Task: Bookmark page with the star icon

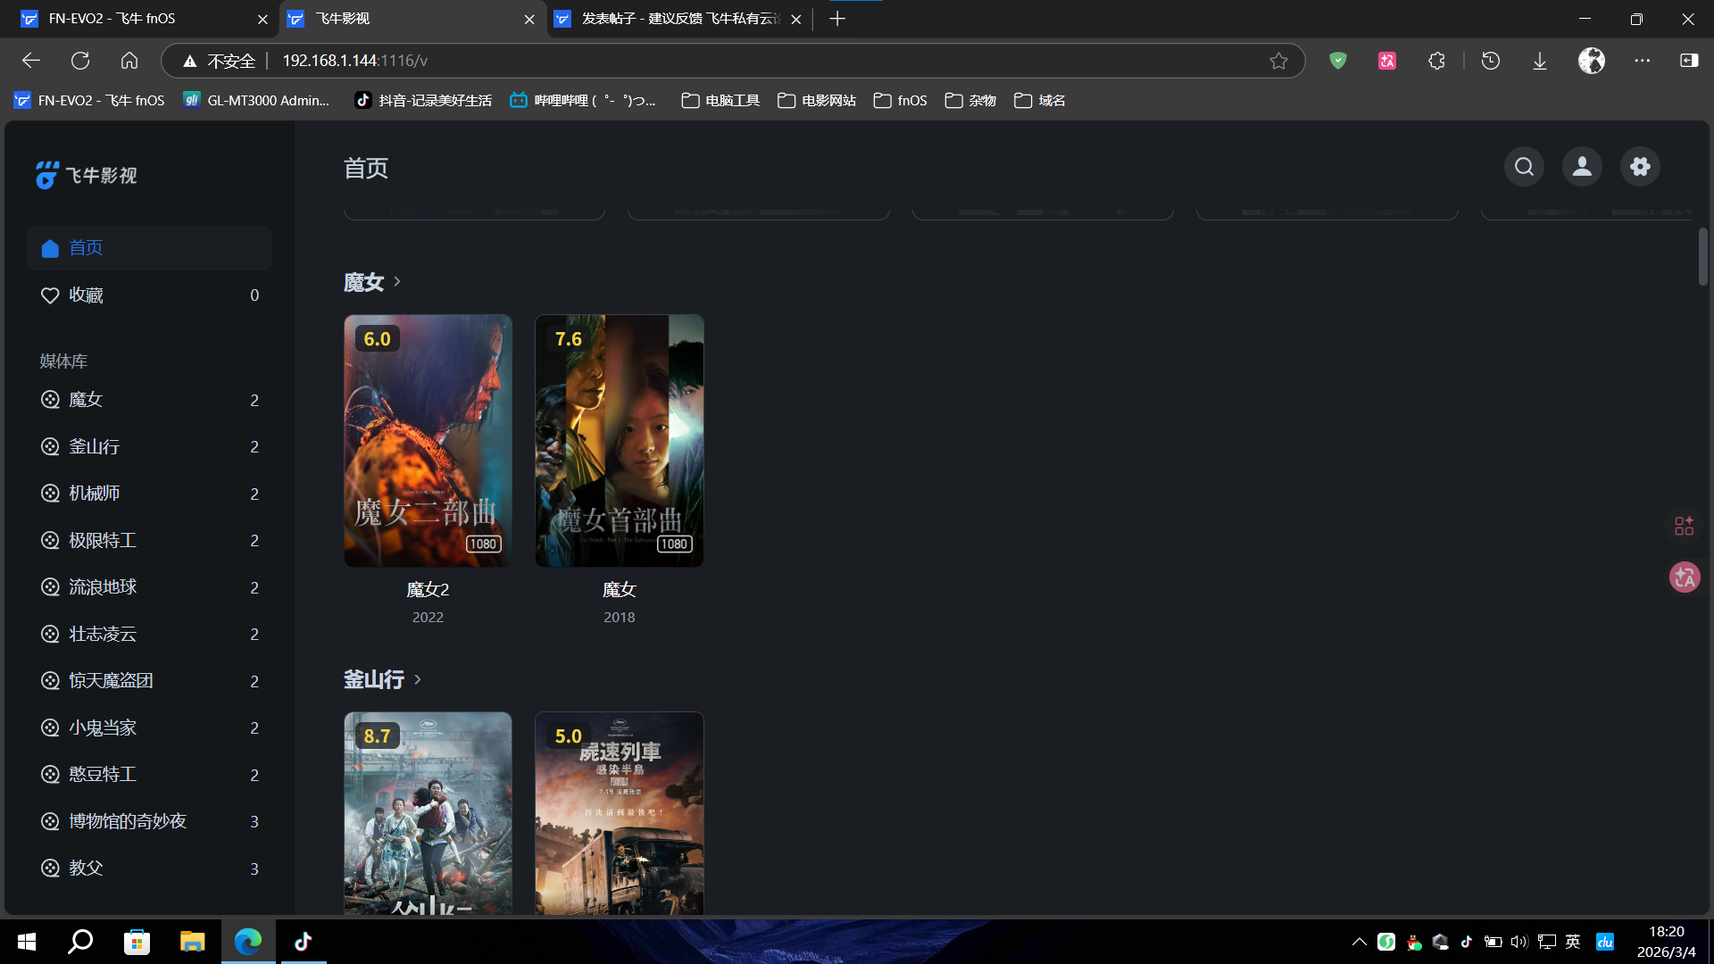Action: pos(1278,61)
